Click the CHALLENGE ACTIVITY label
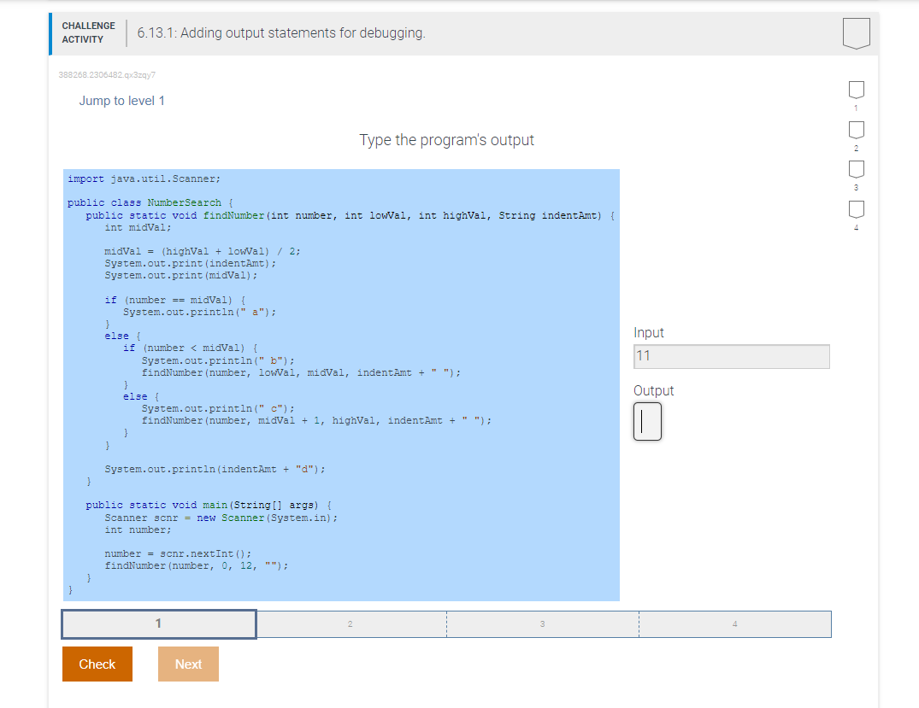Viewport: 919px width, 708px height. 88,32
